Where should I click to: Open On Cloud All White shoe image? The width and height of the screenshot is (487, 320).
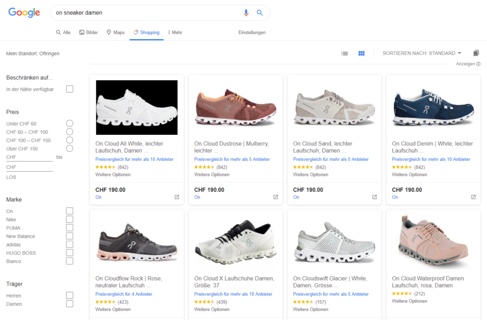136,107
